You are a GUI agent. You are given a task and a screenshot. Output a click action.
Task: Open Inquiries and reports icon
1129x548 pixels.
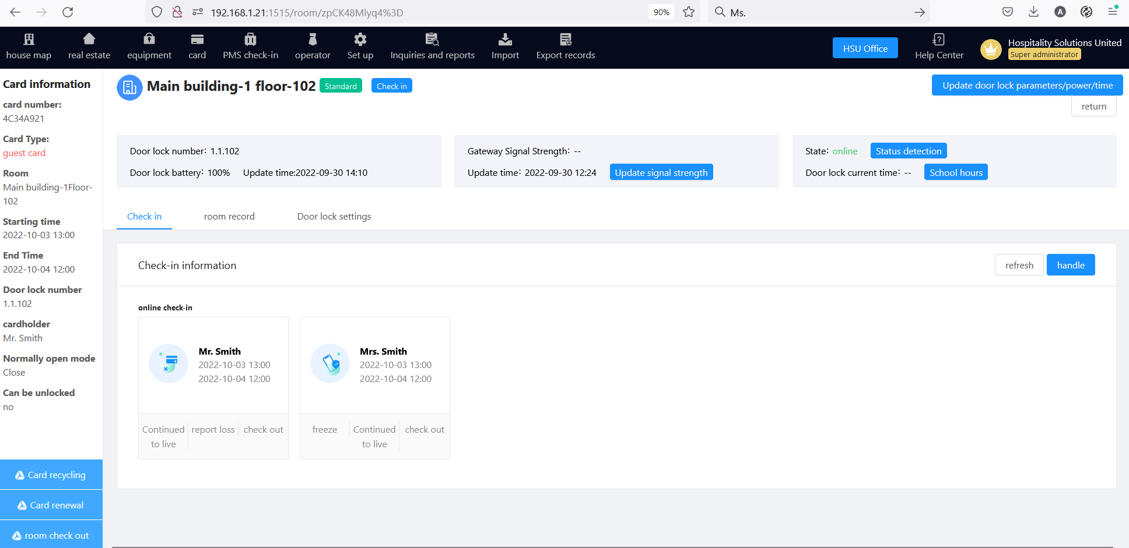point(432,39)
